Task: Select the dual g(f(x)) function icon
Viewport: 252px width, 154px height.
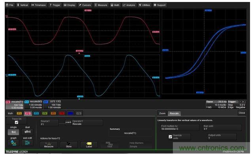Action: [x=27, y=132]
